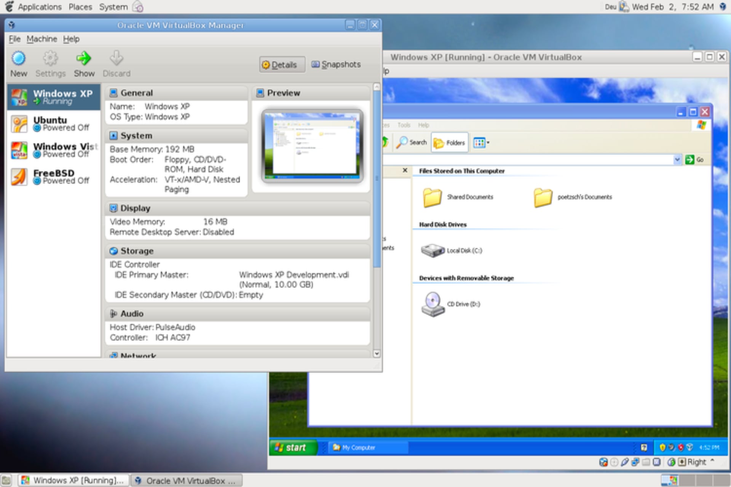Viewport: 731px width, 487px height.
Task: Toggle the Folders pane in Explorer
Action: coord(449,142)
